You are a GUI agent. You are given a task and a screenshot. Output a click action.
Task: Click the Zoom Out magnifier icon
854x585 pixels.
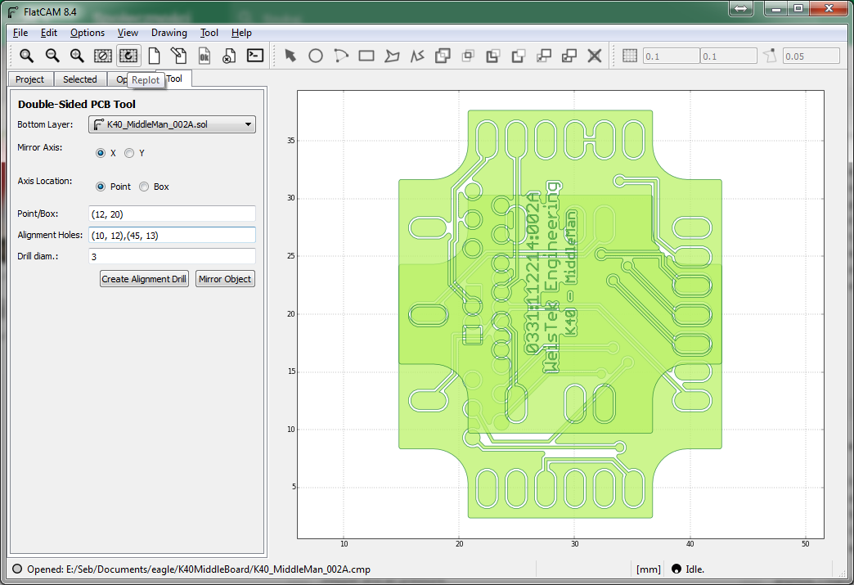click(52, 56)
